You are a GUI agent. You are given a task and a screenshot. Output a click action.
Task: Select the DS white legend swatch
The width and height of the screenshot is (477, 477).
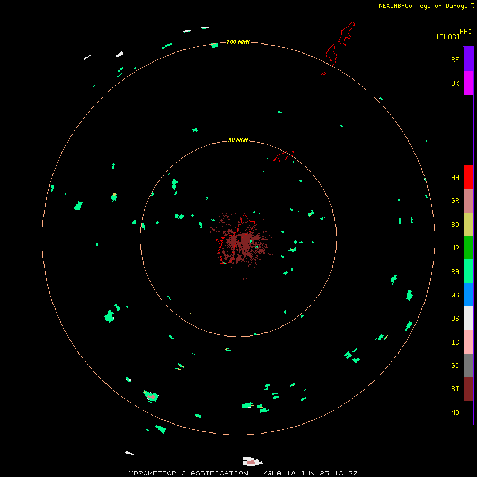(x=468, y=318)
